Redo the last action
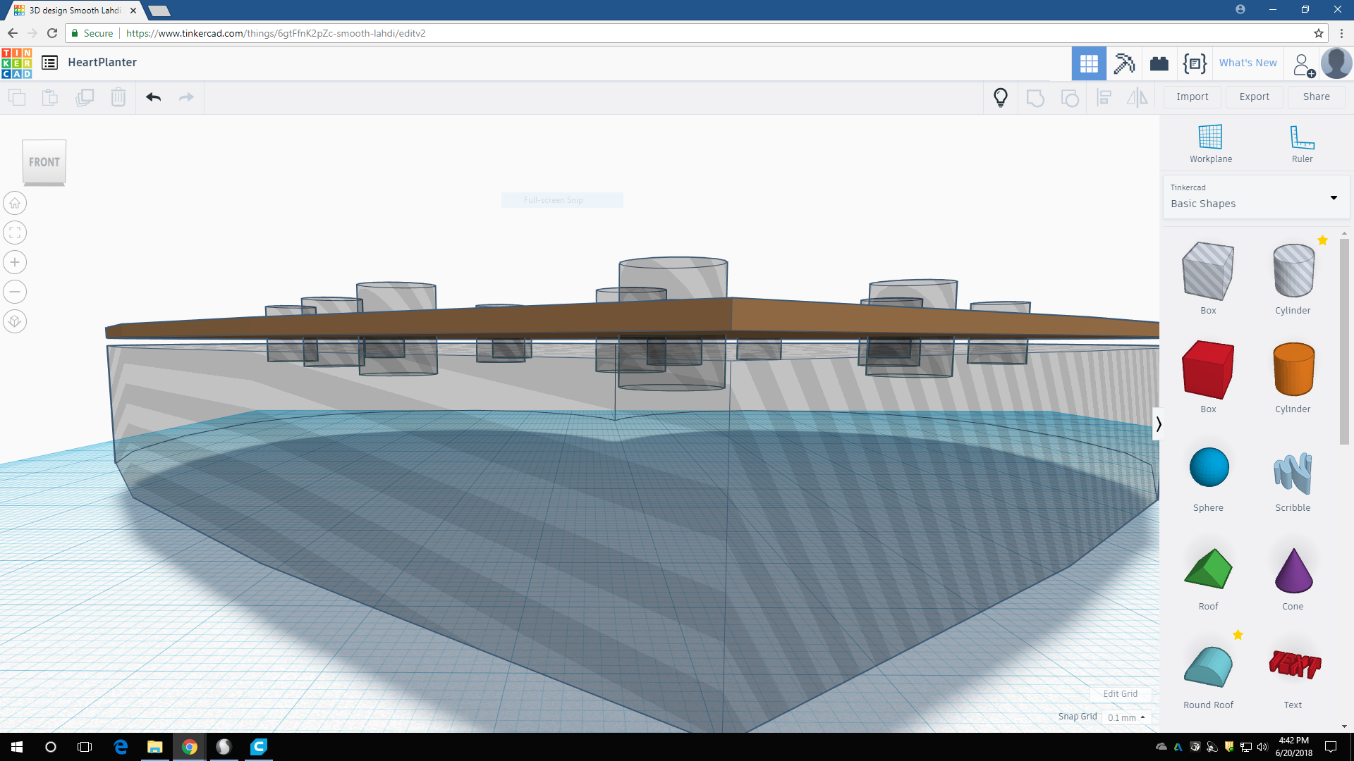This screenshot has height=761, width=1354. (186, 97)
